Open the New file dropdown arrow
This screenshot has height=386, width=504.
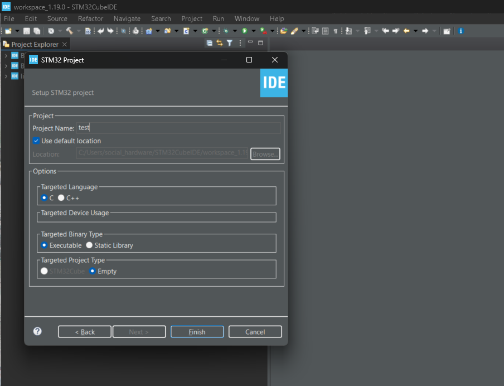tap(17, 31)
